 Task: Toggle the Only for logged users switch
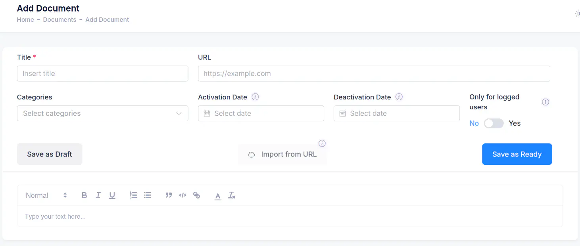click(494, 124)
